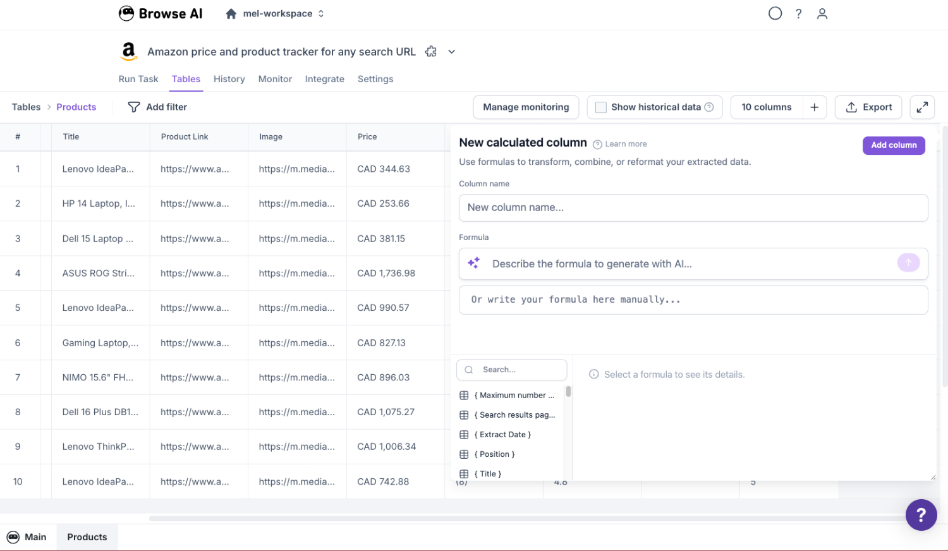Click the fullscreen expand arrows icon

pyautogui.click(x=922, y=107)
